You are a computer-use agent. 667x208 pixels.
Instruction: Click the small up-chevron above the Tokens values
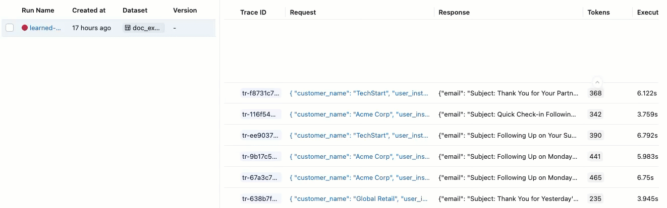point(597,82)
